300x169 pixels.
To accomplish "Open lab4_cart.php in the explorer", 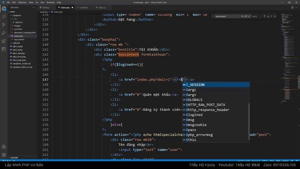I will point(19,53).
